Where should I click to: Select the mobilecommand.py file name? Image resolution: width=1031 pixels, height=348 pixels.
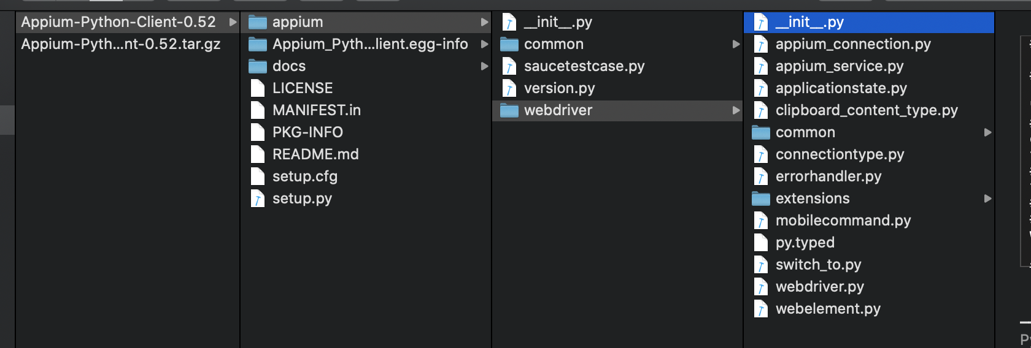[843, 221]
